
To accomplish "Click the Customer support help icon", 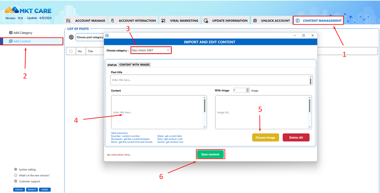I will [x=16, y=181].
